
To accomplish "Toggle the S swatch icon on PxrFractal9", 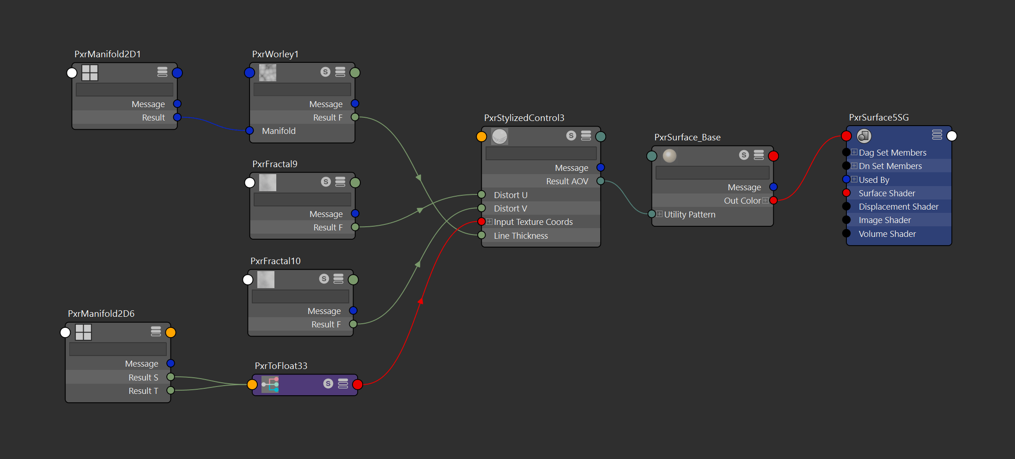I will click(x=326, y=181).
